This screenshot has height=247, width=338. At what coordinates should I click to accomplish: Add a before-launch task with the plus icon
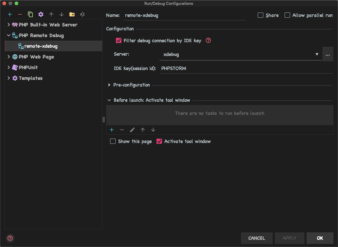click(112, 130)
